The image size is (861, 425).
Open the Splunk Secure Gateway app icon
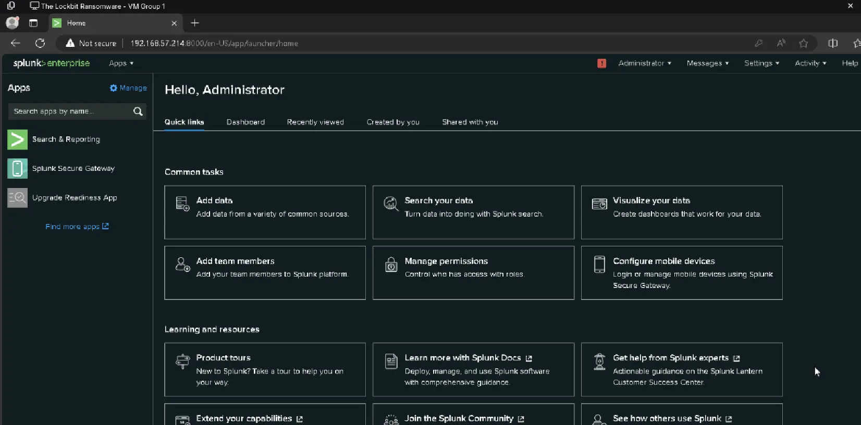pos(17,169)
